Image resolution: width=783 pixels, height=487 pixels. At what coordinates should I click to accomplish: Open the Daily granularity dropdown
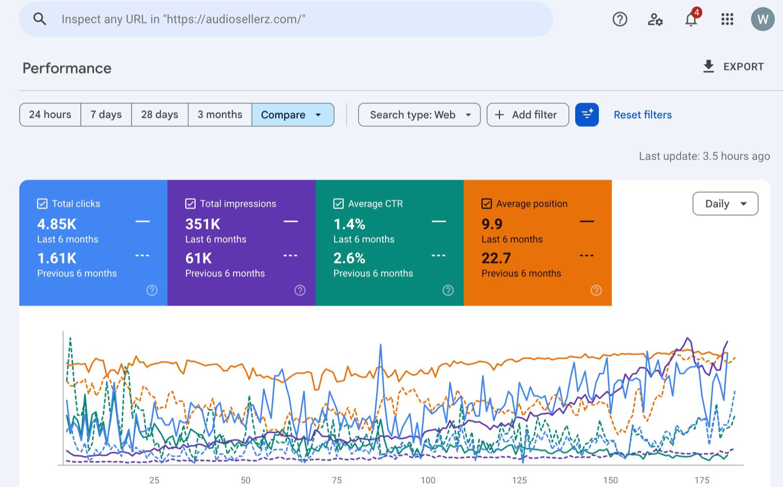pos(725,204)
